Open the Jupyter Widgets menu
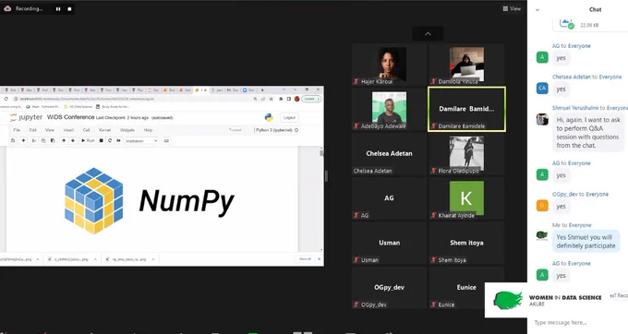Image resolution: width=628 pixels, height=334 pixels. (x=127, y=130)
